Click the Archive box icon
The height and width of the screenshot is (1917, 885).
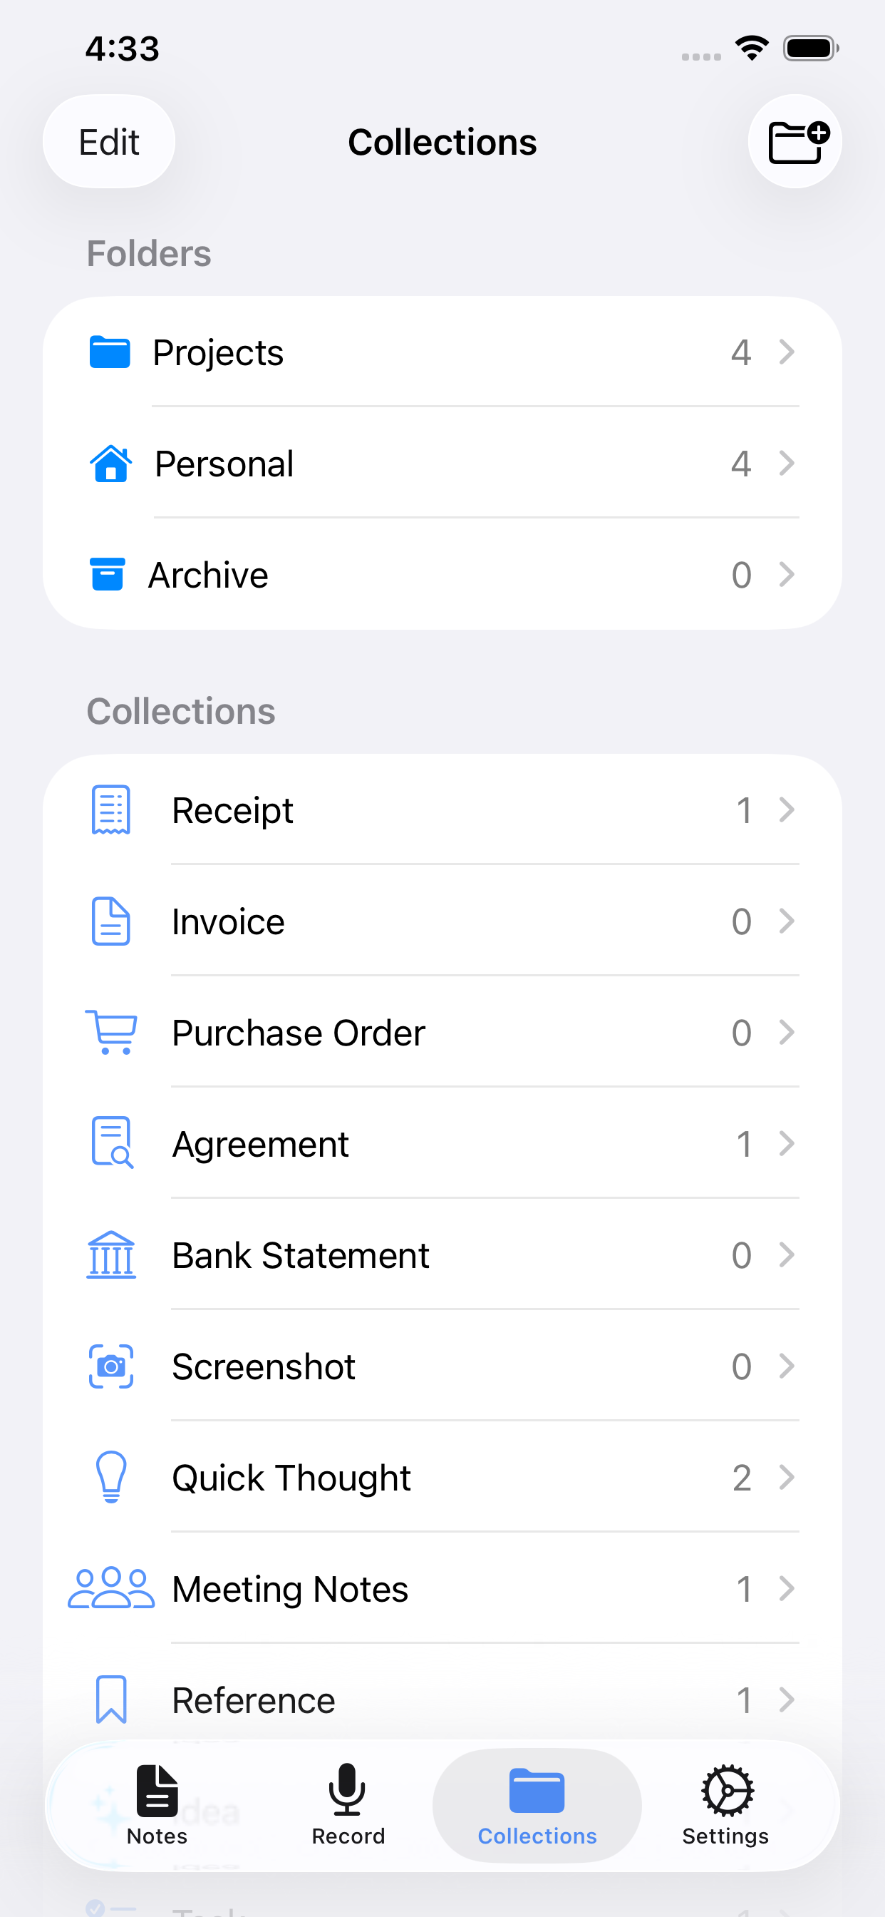click(107, 575)
